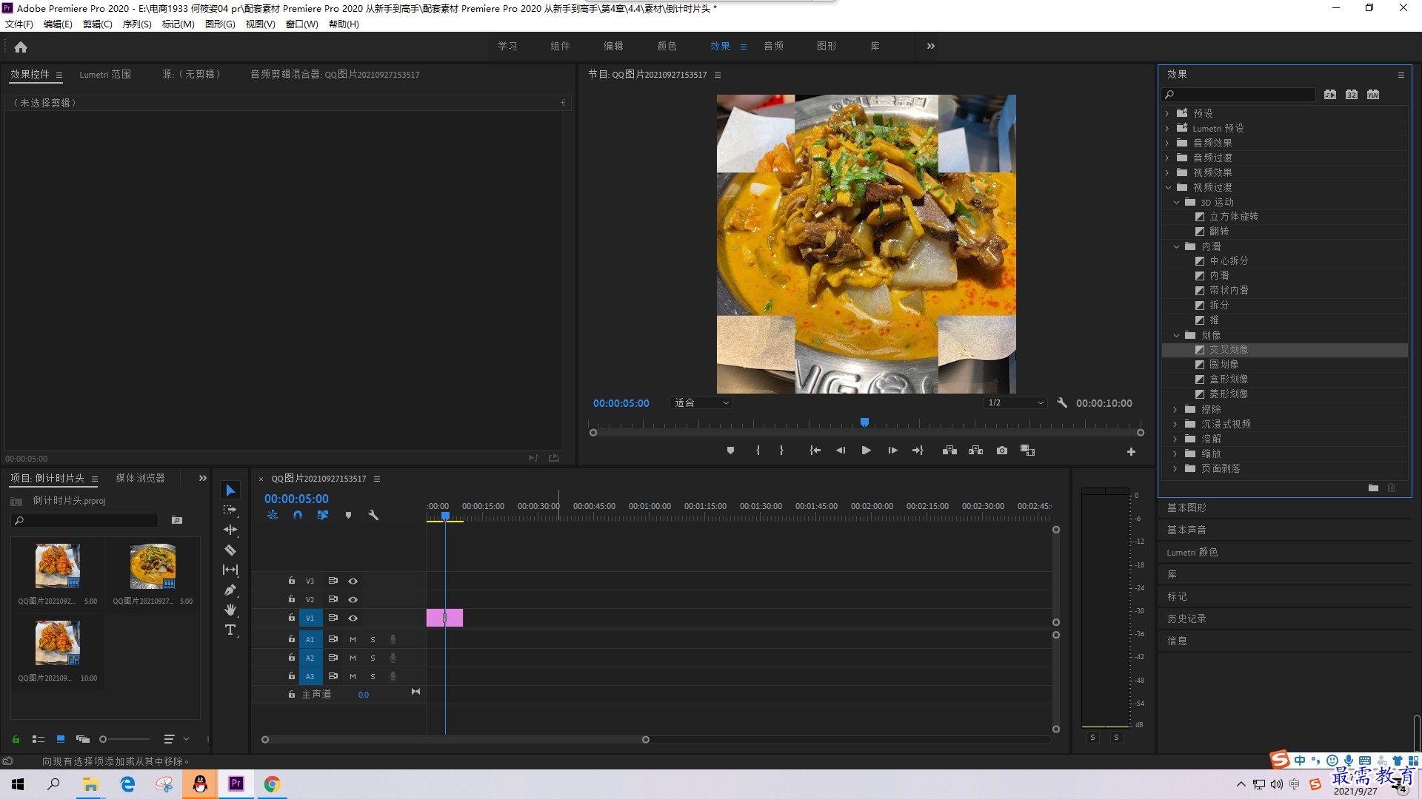Open the 序列(S) menu

(x=137, y=24)
